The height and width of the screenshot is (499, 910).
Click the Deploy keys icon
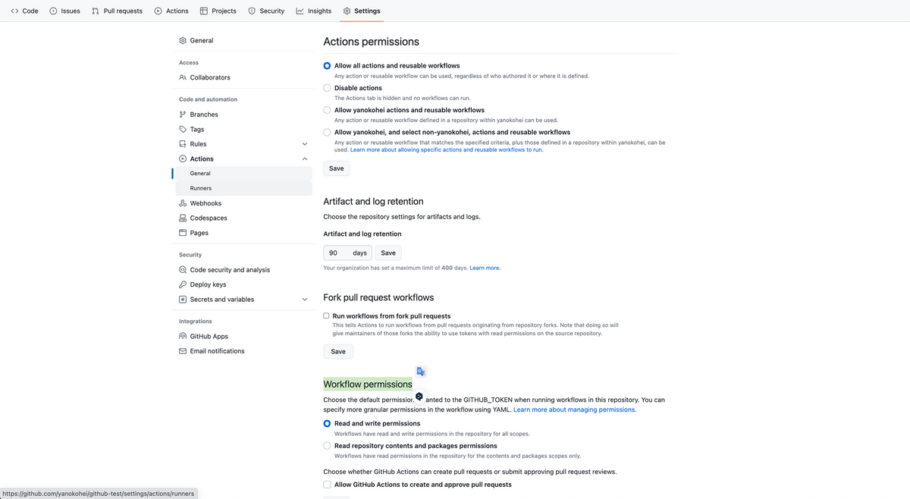click(182, 284)
